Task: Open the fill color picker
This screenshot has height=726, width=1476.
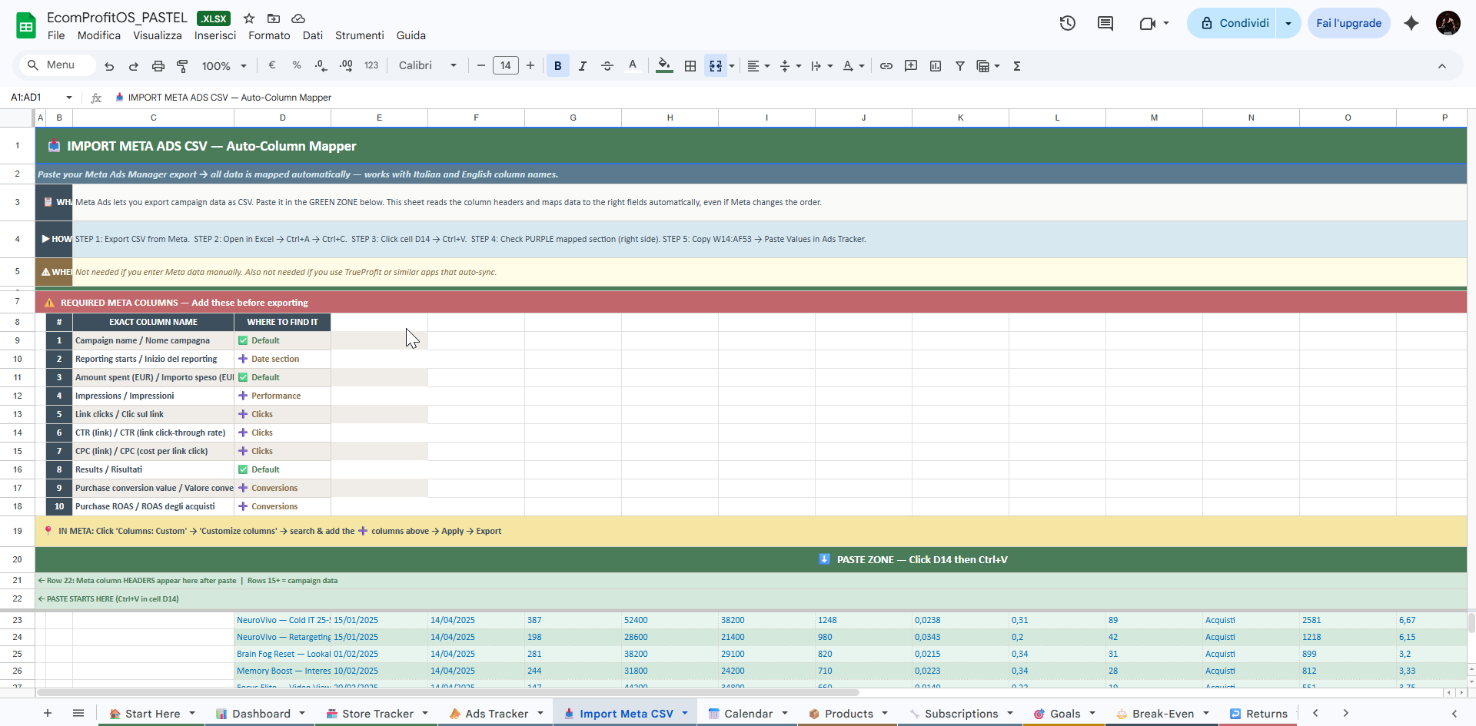Action: [664, 66]
